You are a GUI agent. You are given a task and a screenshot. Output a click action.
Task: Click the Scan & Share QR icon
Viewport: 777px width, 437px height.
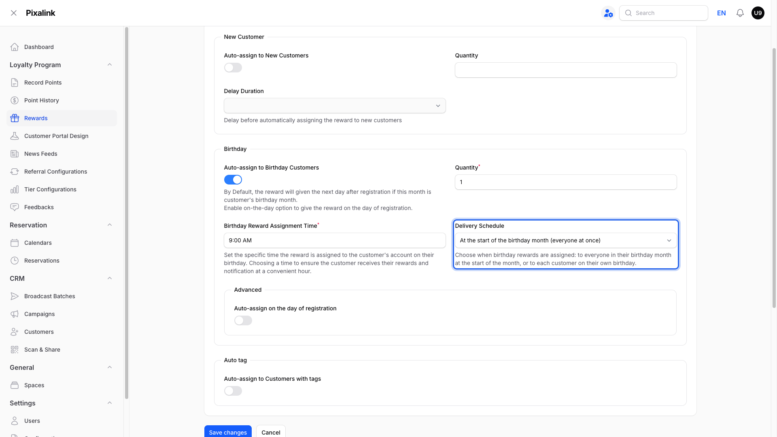tap(15, 350)
